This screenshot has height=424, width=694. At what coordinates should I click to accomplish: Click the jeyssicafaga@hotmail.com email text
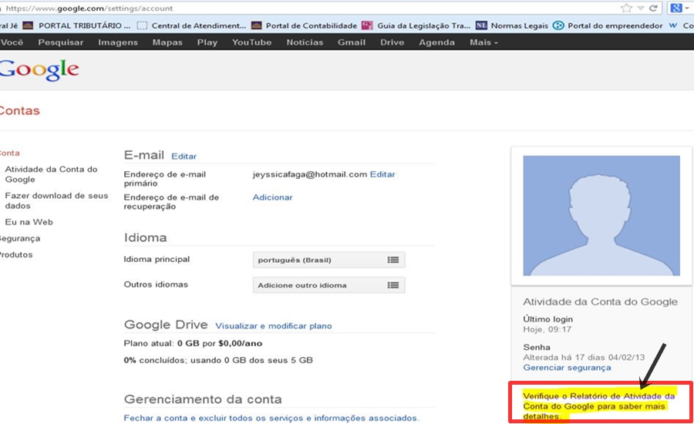pyautogui.click(x=310, y=174)
